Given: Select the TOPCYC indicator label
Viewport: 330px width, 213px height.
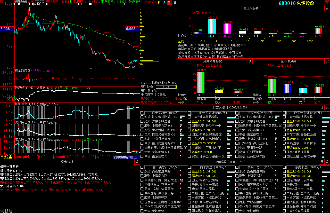Looking at the screenshot, I should pyautogui.click(x=39, y=2).
